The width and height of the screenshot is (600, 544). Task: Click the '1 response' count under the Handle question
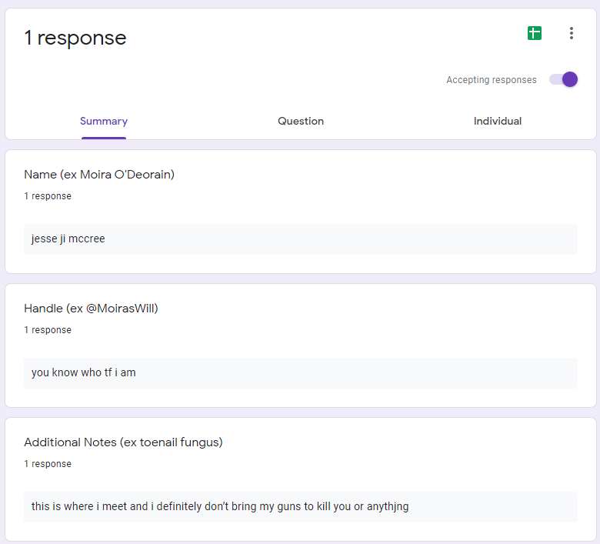point(48,330)
